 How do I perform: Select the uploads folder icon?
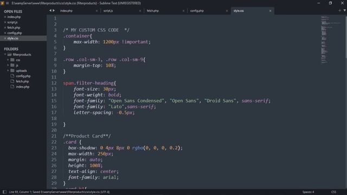click(x=12, y=70)
